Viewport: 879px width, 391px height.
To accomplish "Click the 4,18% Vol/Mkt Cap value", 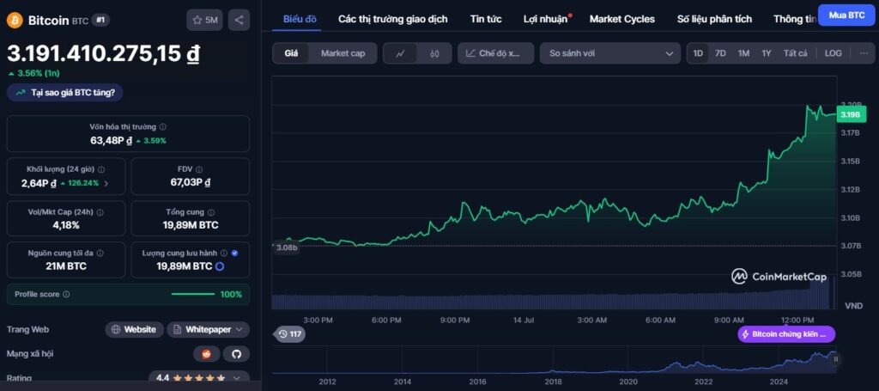I will [66, 225].
